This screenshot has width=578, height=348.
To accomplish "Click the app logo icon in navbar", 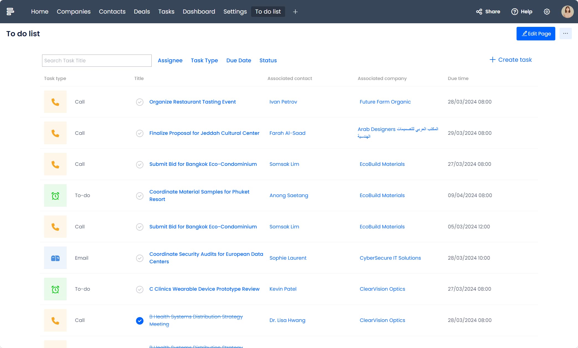I will click(10, 11).
